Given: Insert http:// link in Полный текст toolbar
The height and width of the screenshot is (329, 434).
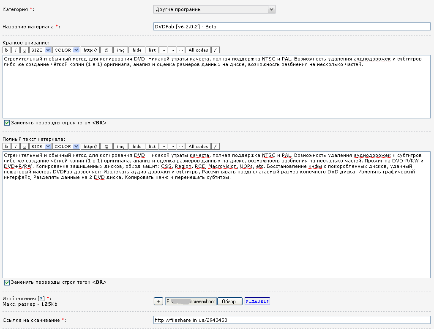Looking at the screenshot, I should (90, 146).
